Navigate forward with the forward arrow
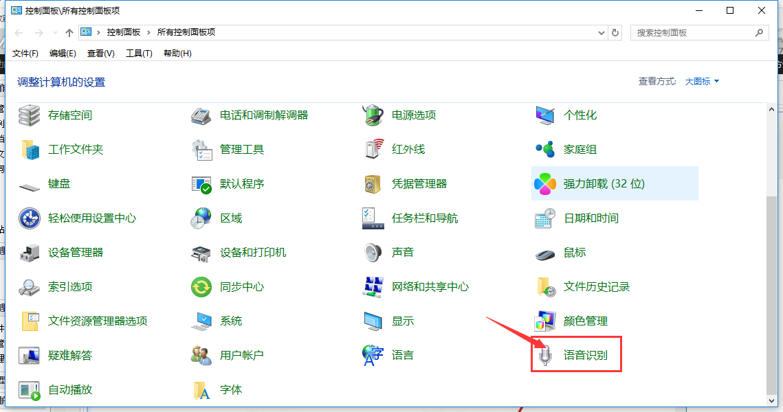The image size is (783, 412). click(x=38, y=32)
